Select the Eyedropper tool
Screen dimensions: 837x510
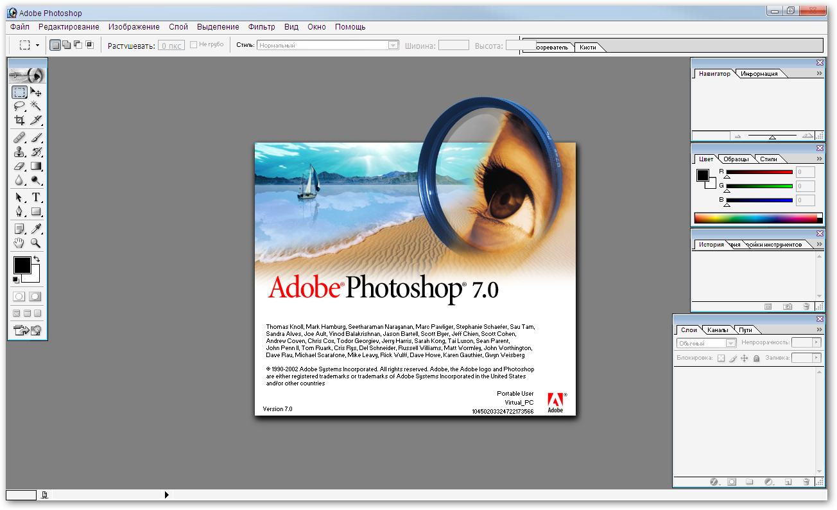click(x=36, y=229)
